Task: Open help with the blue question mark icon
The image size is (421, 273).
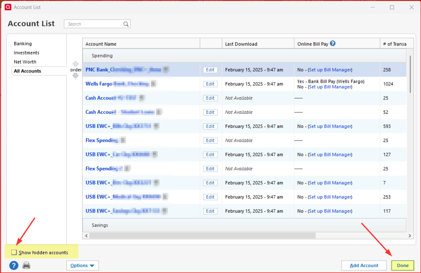Action: (x=13, y=265)
